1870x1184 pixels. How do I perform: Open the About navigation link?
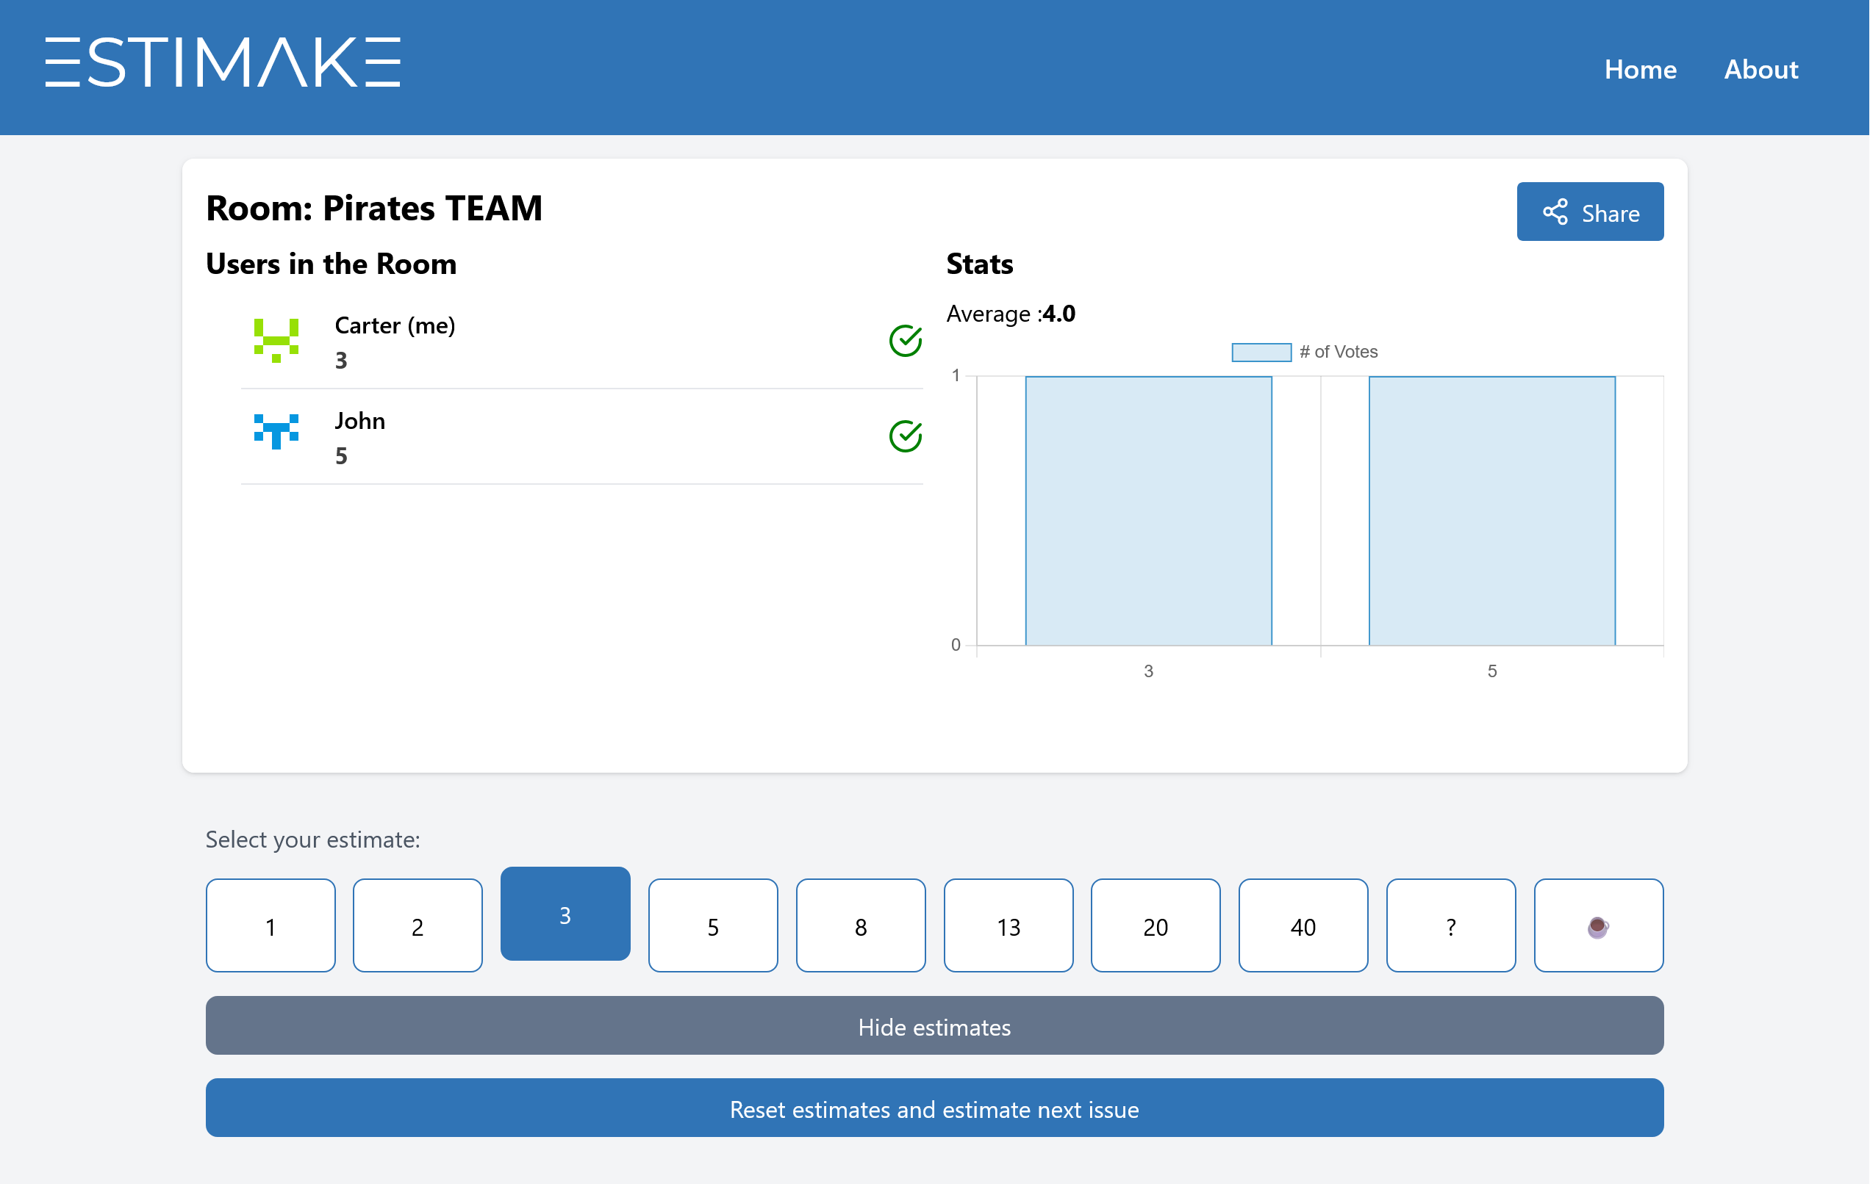[x=1760, y=70]
